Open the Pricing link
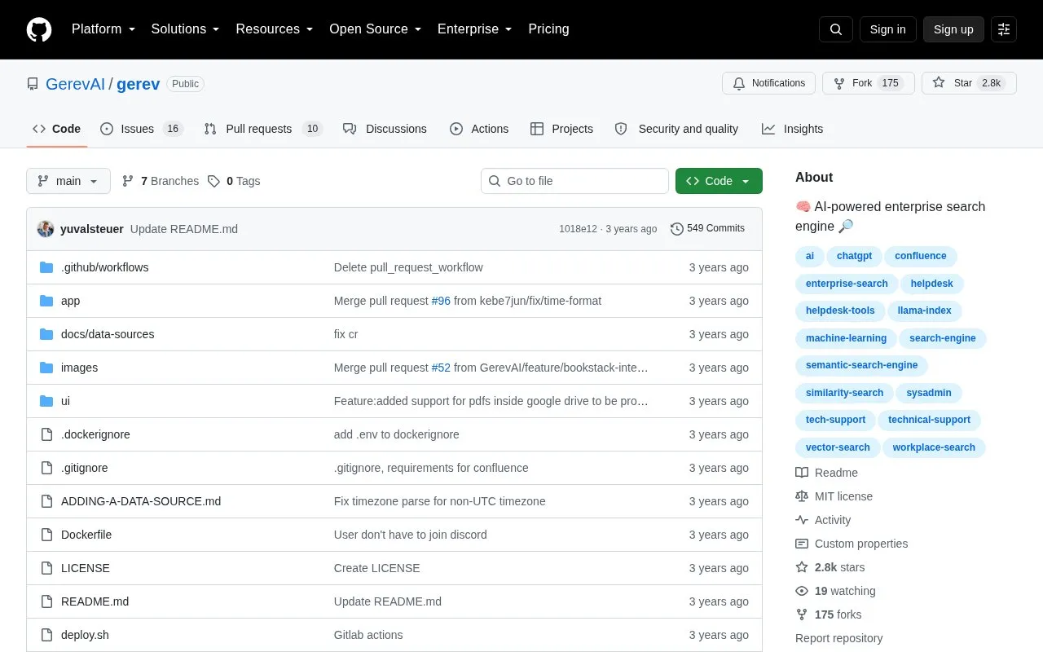 point(548,29)
